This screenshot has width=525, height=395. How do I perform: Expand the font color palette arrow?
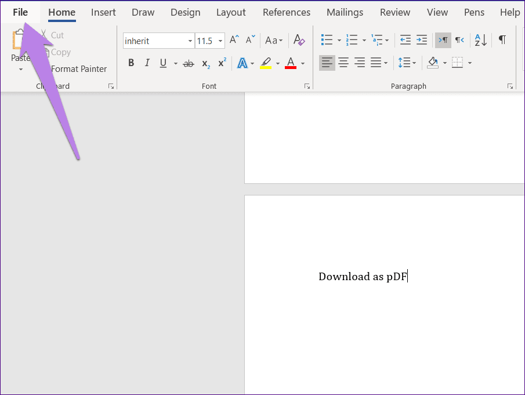[303, 63]
